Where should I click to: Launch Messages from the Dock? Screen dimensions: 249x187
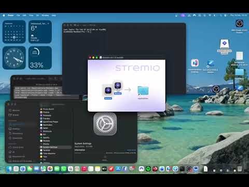coord(30,169)
